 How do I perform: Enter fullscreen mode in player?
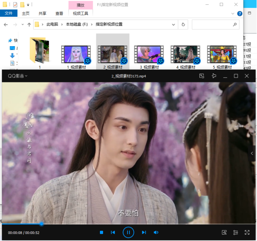point(247,232)
